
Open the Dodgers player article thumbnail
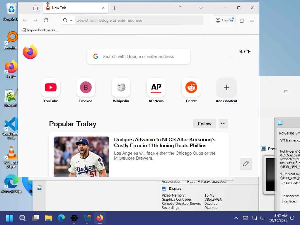(81, 156)
